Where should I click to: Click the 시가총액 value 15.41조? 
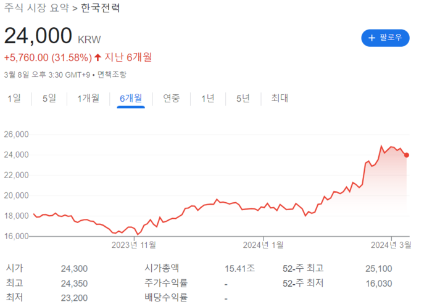(x=239, y=269)
